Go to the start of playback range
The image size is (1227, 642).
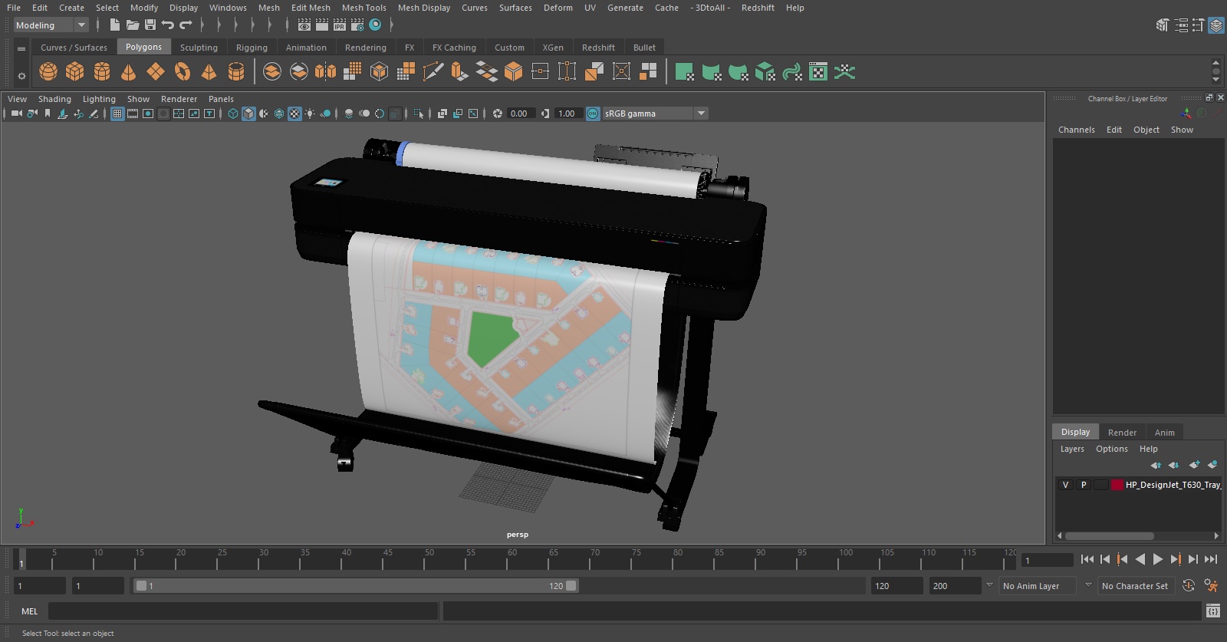[1087, 560]
